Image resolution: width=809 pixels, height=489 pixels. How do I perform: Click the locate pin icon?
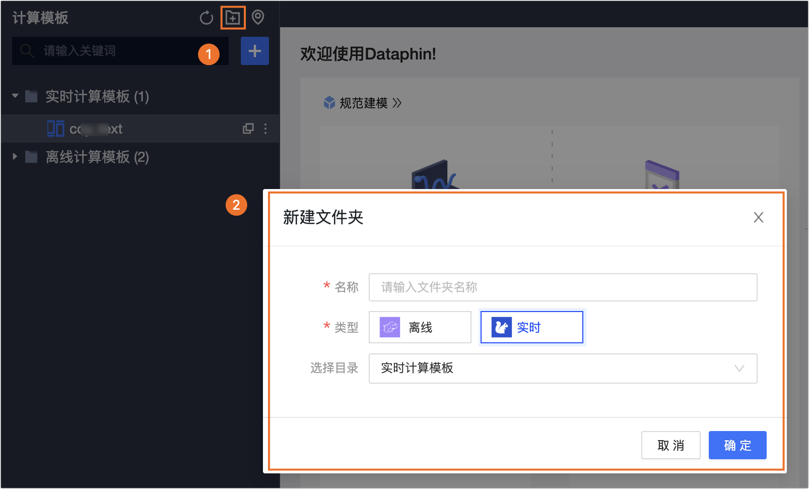(258, 18)
